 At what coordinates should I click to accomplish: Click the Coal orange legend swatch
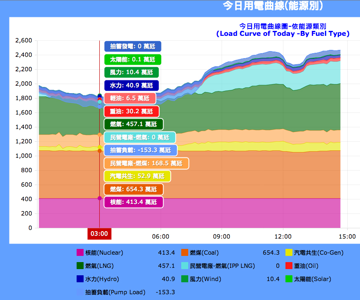[x=185, y=253]
